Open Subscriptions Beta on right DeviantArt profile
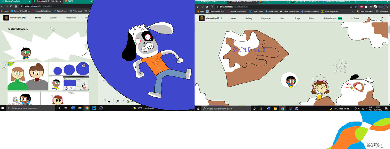This screenshot has width=390, height=149. 332,18
